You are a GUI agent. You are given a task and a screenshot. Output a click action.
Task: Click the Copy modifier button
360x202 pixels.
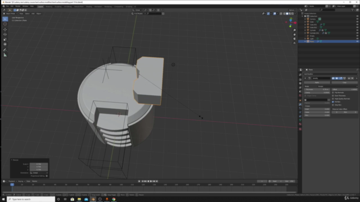pyautogui.click(x=344, y=82)
